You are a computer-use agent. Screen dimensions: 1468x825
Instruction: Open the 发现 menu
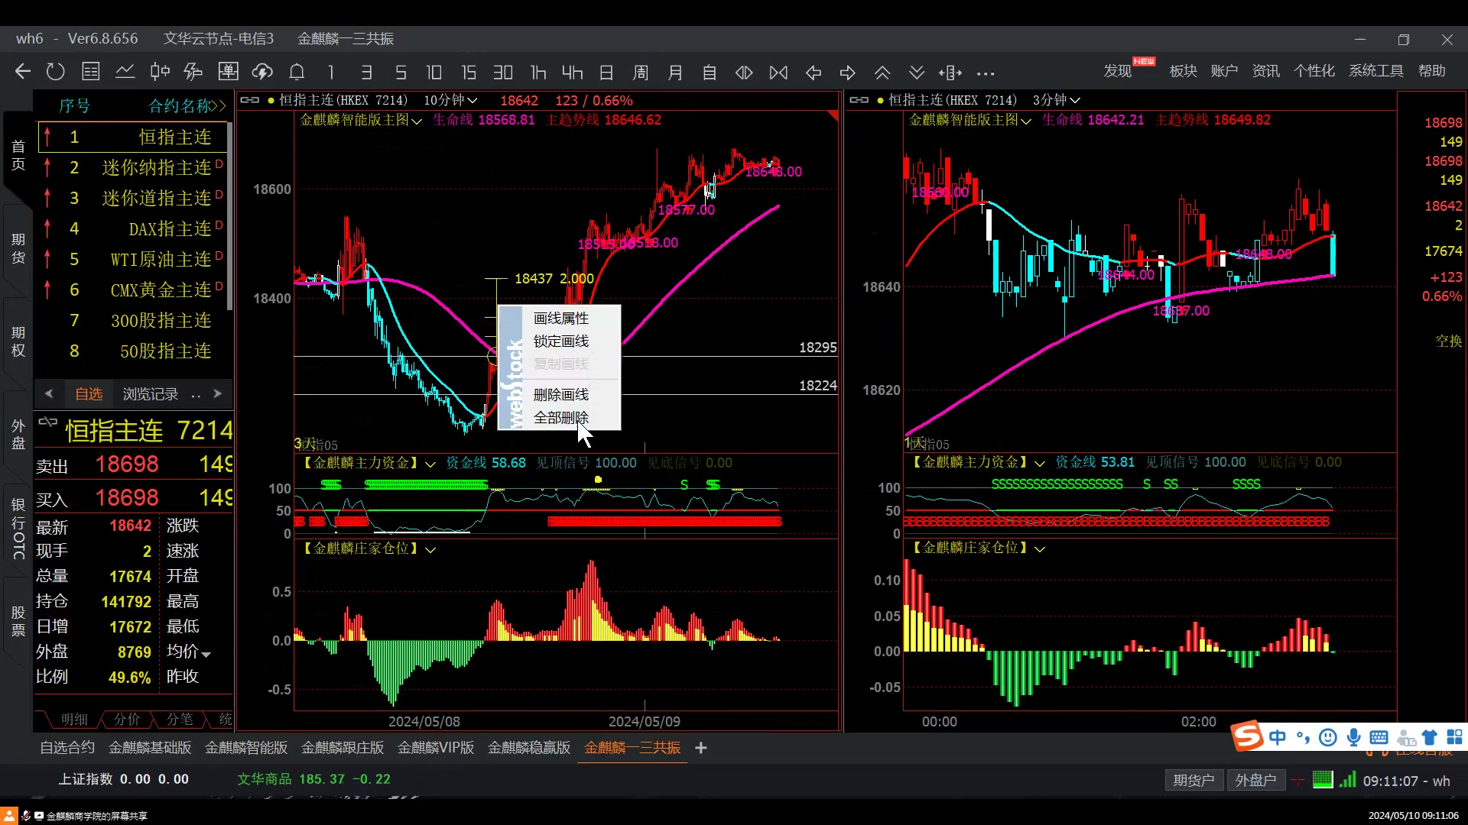pyautogui.click(x=1118, y=71)
